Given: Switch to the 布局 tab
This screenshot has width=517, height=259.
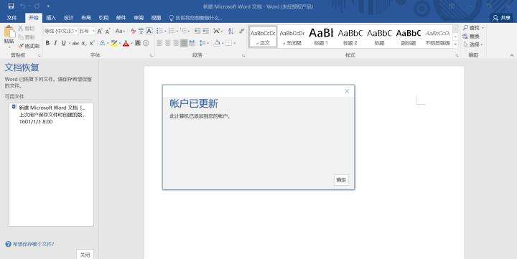Looking at the screenshot, I should tap(86, 18).
